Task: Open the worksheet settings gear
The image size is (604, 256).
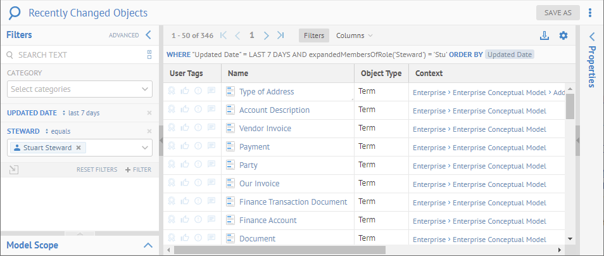Action: (x=563, y=35)
